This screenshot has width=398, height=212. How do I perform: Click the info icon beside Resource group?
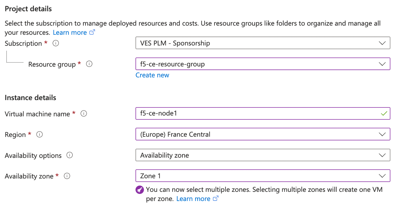click(x=89, y=64)
